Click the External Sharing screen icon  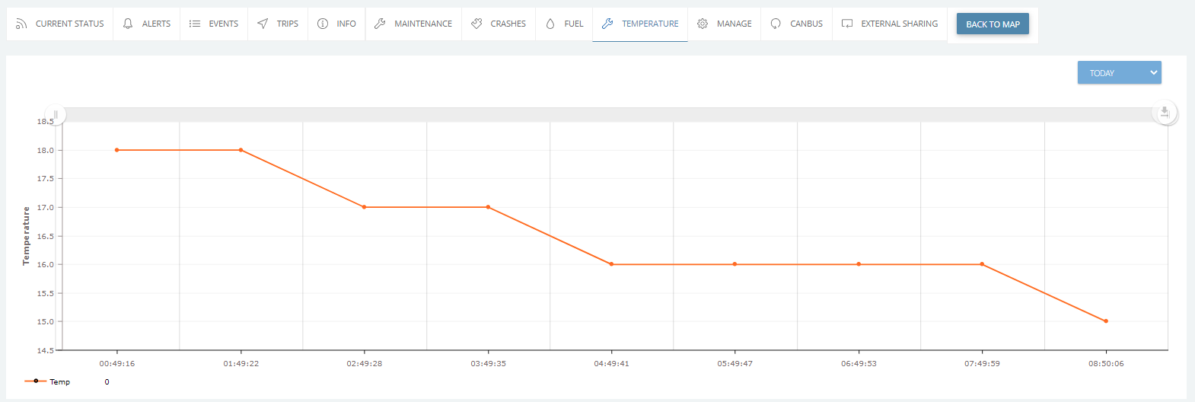[847, 24]
